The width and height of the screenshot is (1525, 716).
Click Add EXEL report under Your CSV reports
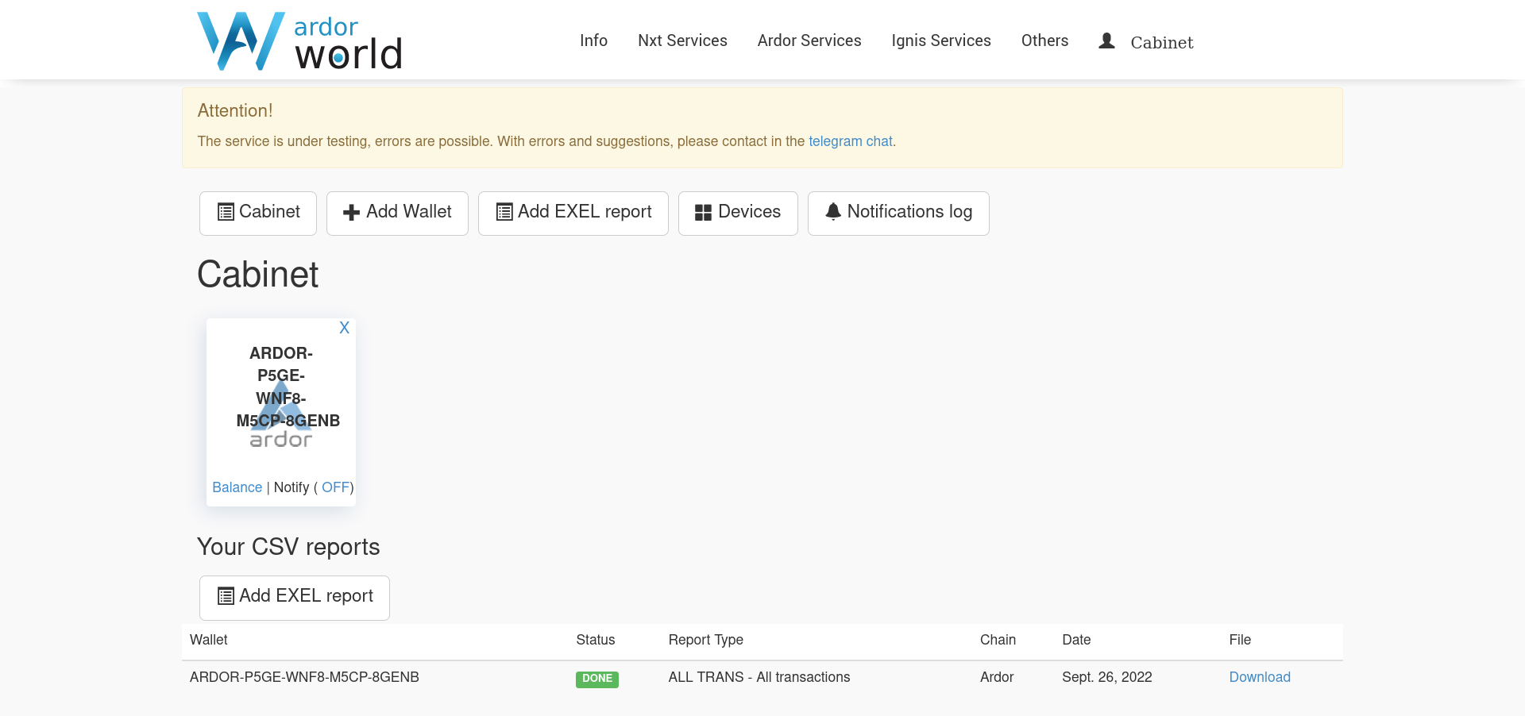(295, 598)
